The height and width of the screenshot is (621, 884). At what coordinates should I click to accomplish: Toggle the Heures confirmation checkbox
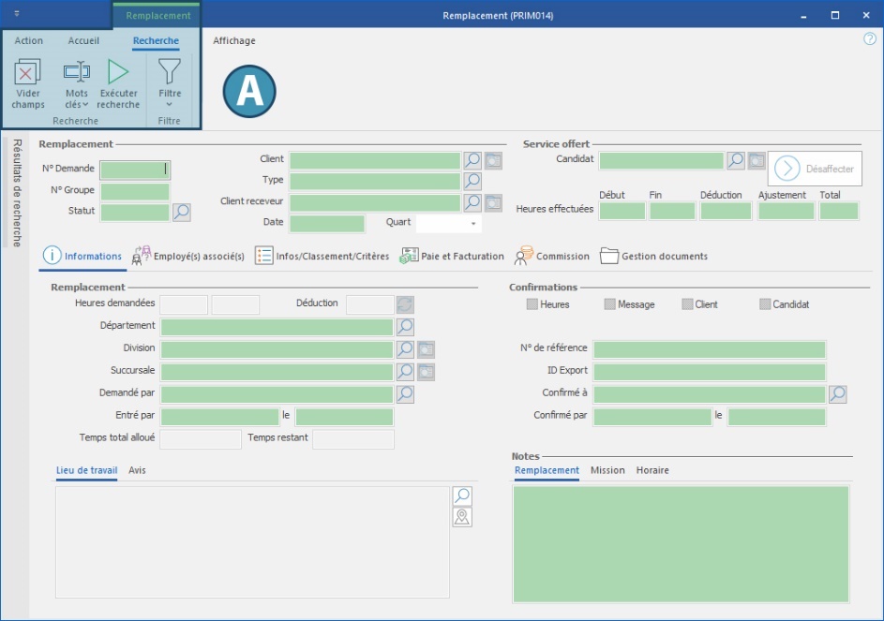point(532,304)
